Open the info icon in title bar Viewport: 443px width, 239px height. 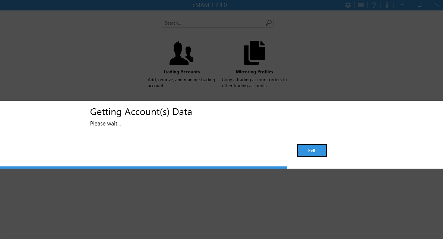click(387, 5)
